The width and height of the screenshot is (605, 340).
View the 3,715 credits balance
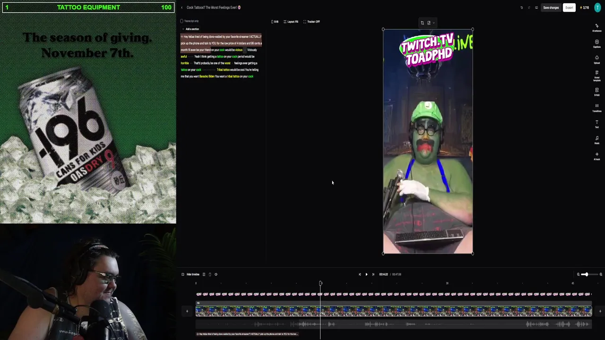[x=585, y=8]
